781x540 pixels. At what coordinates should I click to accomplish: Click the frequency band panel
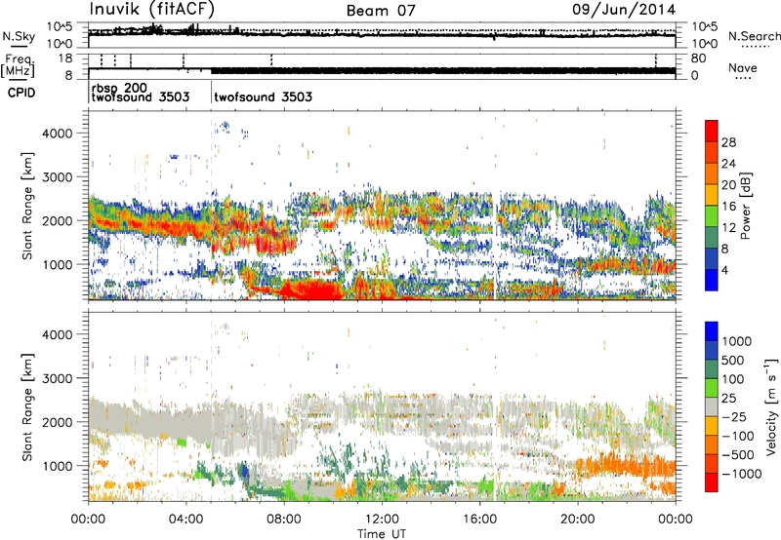pyautogui.click(x=382, y=66)
